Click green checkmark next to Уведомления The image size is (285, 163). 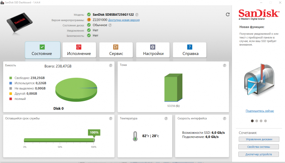click(89, 30)
